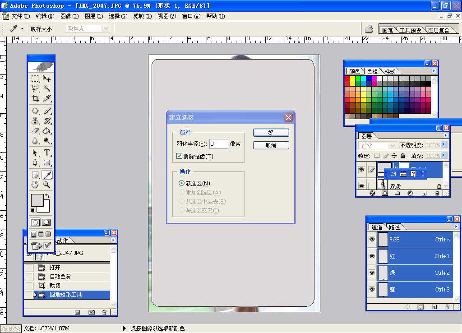Select the Zoom tool
462x333 pixels.
(46, 185)
